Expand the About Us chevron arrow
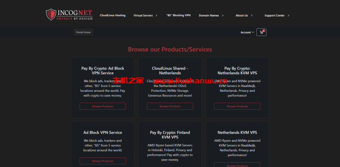340x167 pixels. click(252, 16)
